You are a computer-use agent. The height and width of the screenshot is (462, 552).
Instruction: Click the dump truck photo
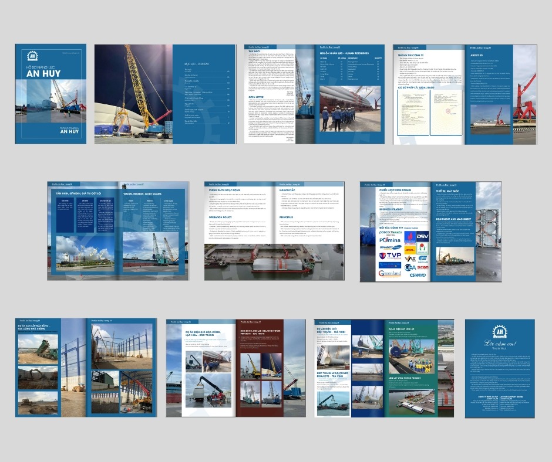(x=38, y=349)
